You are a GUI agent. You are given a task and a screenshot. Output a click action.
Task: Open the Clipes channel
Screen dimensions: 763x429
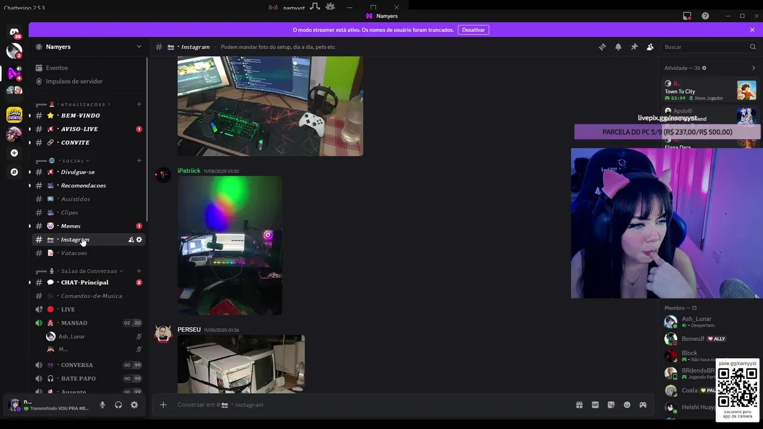[88, 213]
